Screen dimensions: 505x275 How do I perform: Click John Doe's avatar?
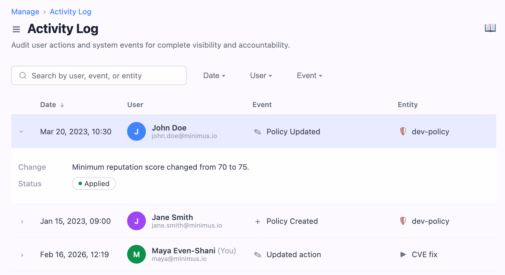137,131
